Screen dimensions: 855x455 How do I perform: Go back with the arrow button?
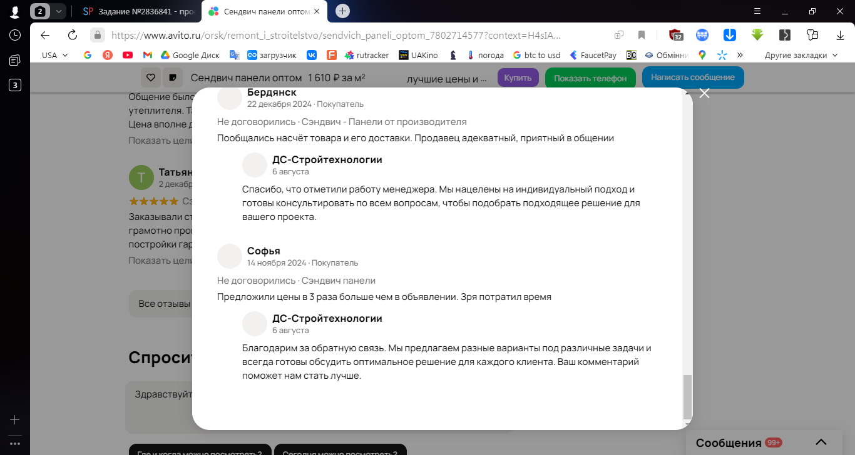[x=44, y=35]
